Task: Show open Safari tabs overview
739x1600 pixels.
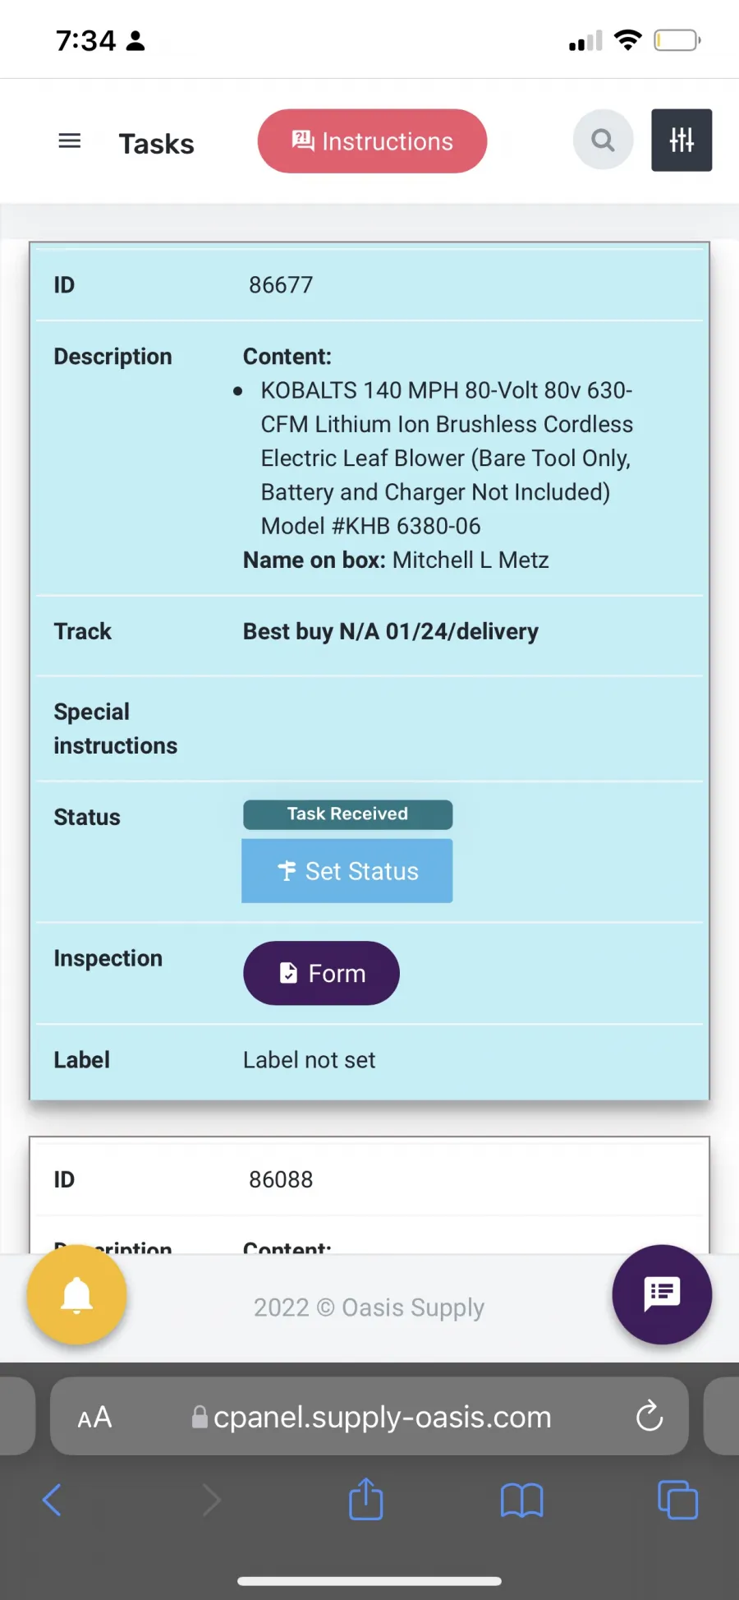Action: point(677,1500)
